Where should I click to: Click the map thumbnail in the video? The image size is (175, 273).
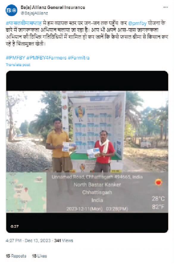(26, 192)
